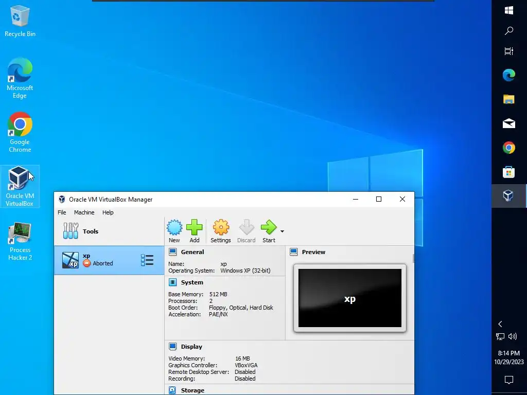Click the volume tray icon
The height and width of the screenshot is (395, 527).
pyautogui.click(x=512, y=336)
